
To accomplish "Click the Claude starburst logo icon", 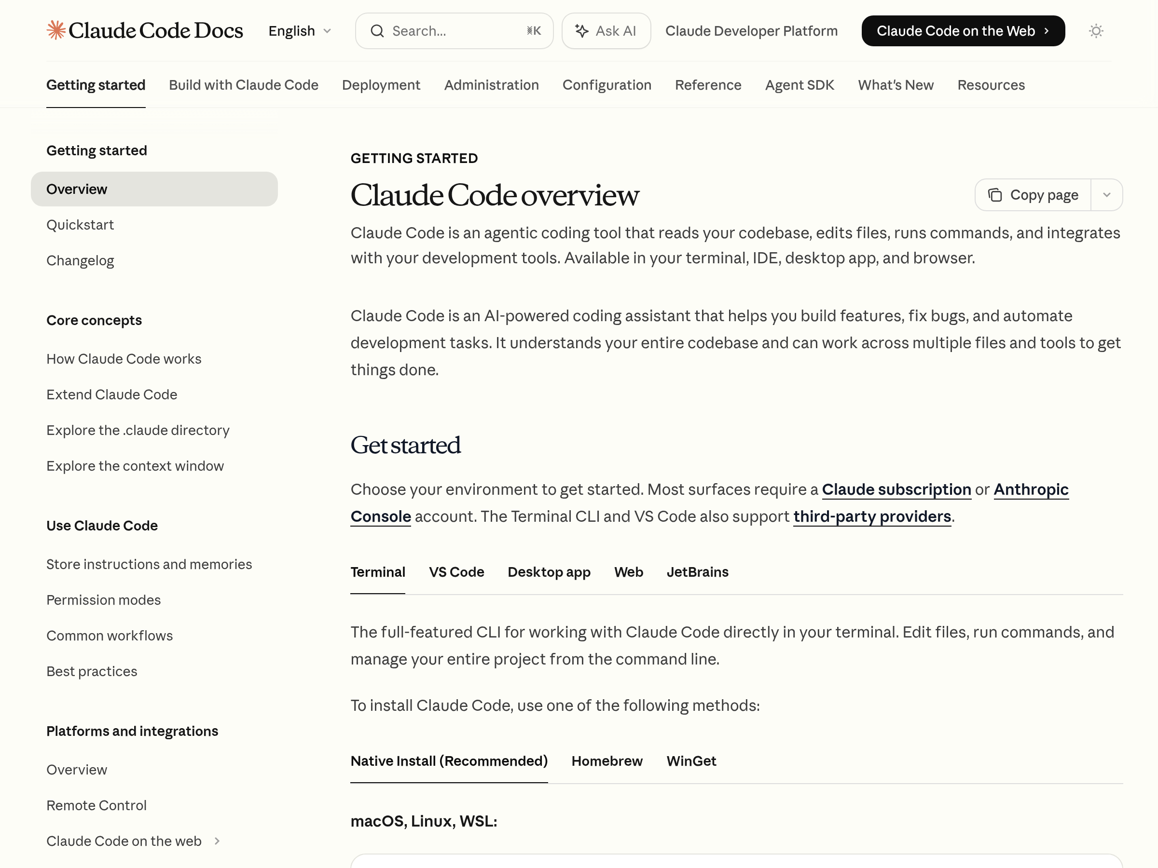I will [56, 30].
